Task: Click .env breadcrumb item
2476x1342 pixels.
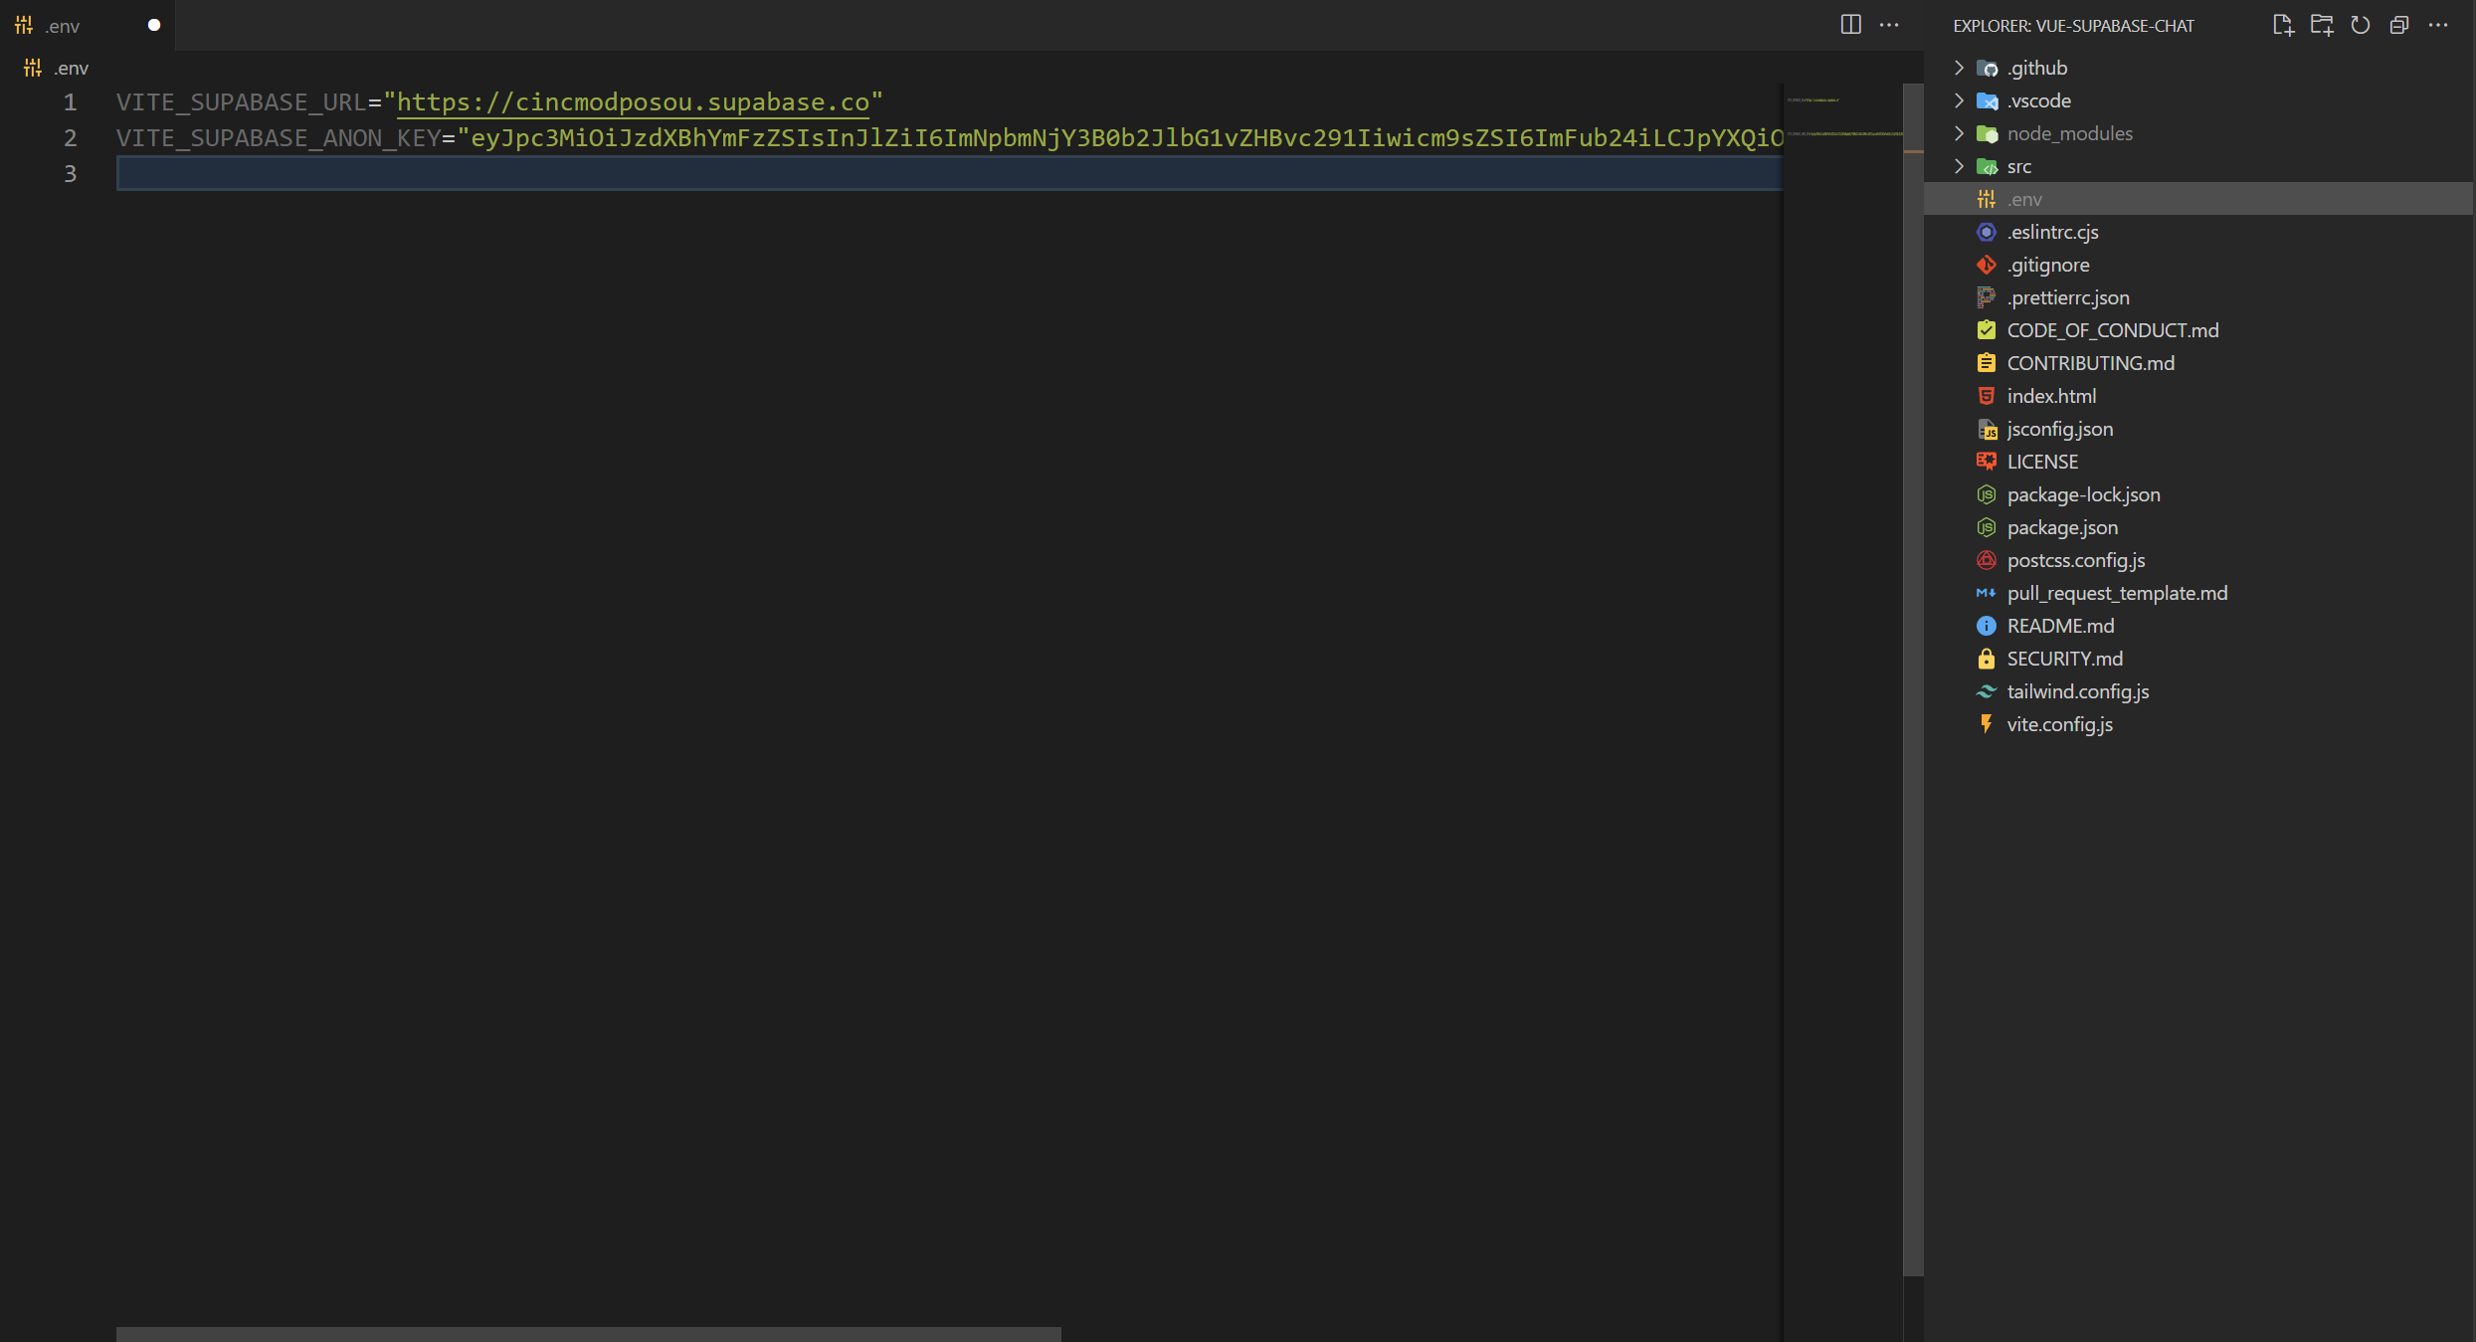Action: tap(71, 68)
